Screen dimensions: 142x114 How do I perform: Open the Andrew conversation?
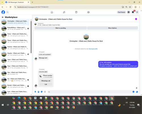15,48
